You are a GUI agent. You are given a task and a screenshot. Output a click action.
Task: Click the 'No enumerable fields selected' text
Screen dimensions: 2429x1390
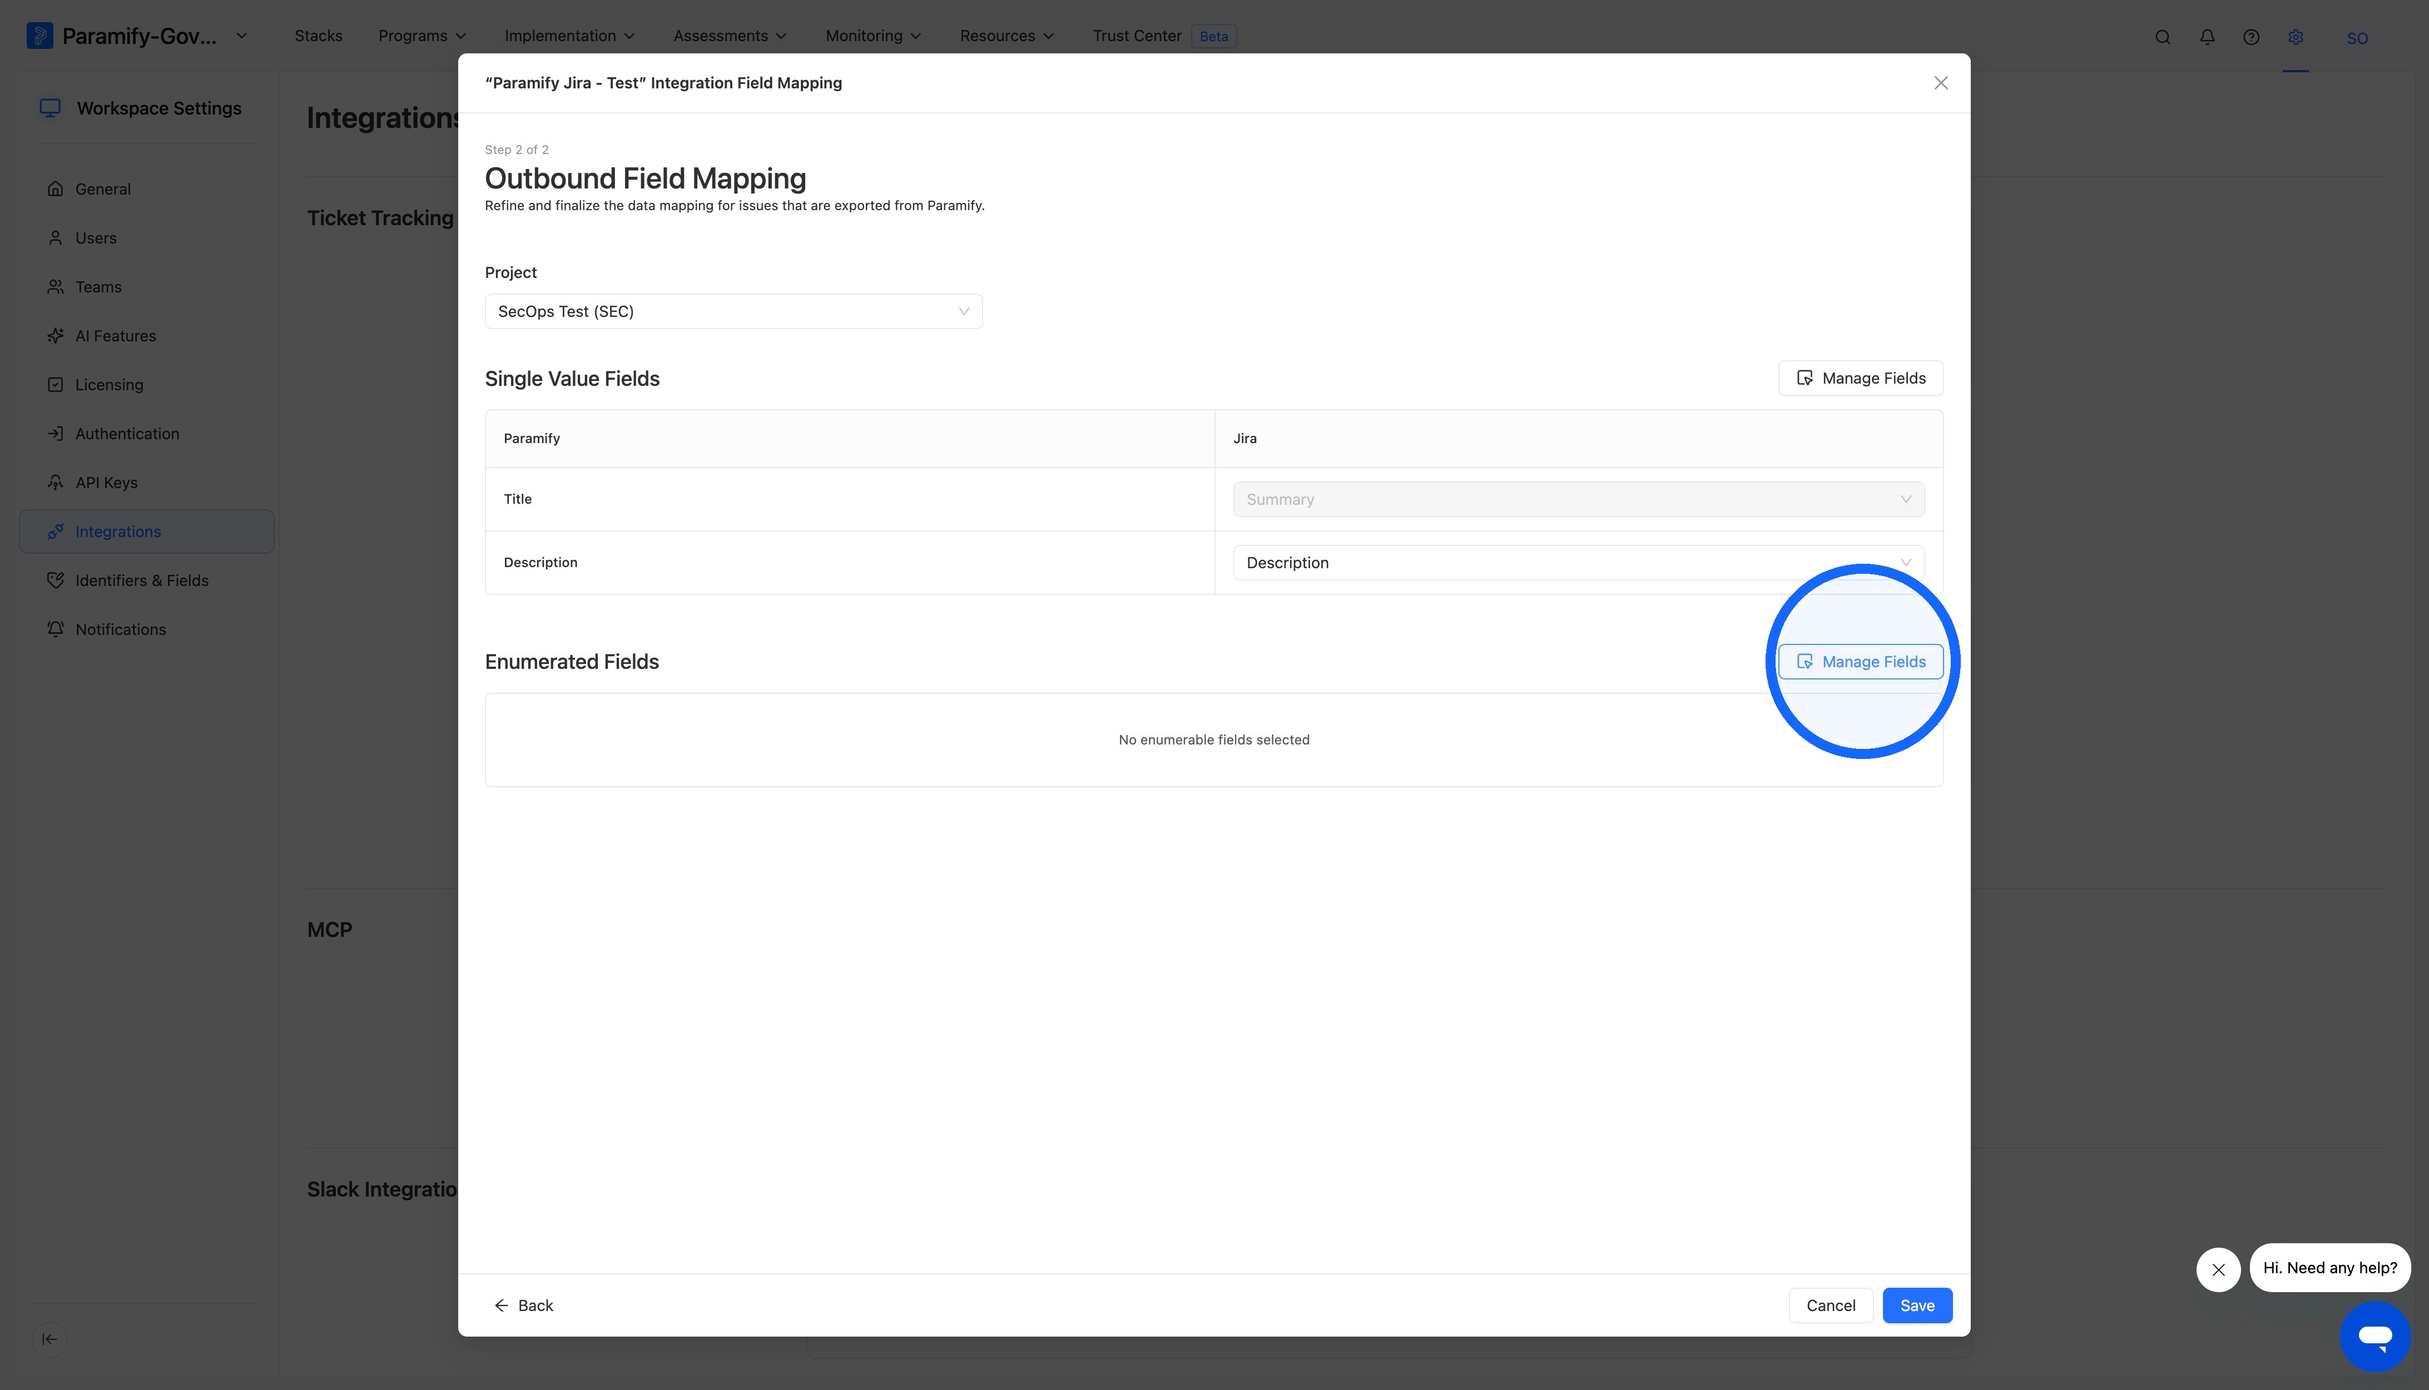click(1213, 740)
